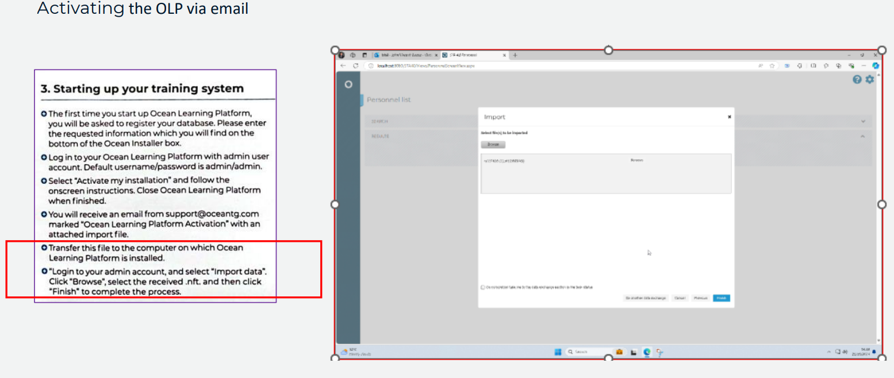Image resolution: width=894 pixels, height=378 pixels.
Task: Click the Edge icon in taskbar
Action: click(647, 352)
